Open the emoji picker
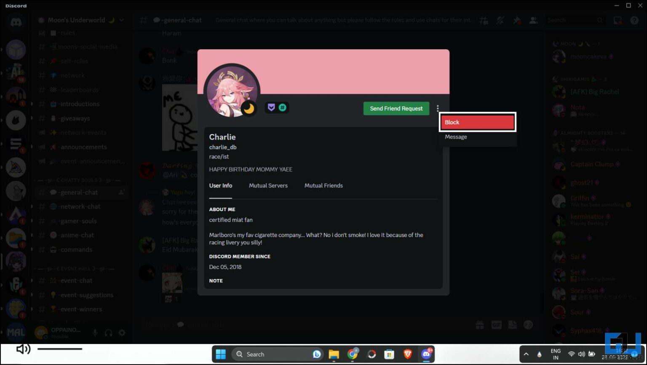This screenshot has width=647, height=365. (x=529, y=325)
